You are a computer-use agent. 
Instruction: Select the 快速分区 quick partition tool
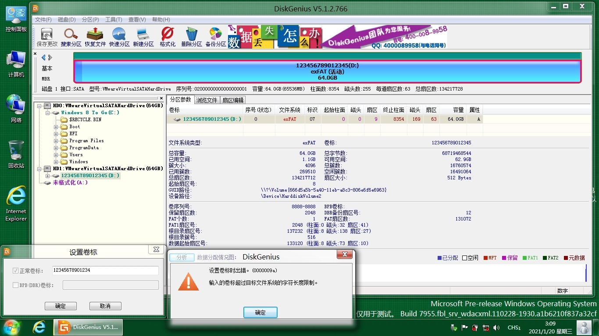pyautogui.click(x=119, y=37)
